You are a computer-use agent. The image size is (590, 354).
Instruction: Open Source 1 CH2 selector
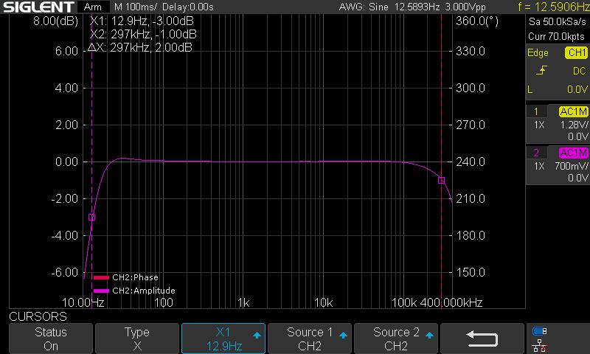[x=310, y=339]
